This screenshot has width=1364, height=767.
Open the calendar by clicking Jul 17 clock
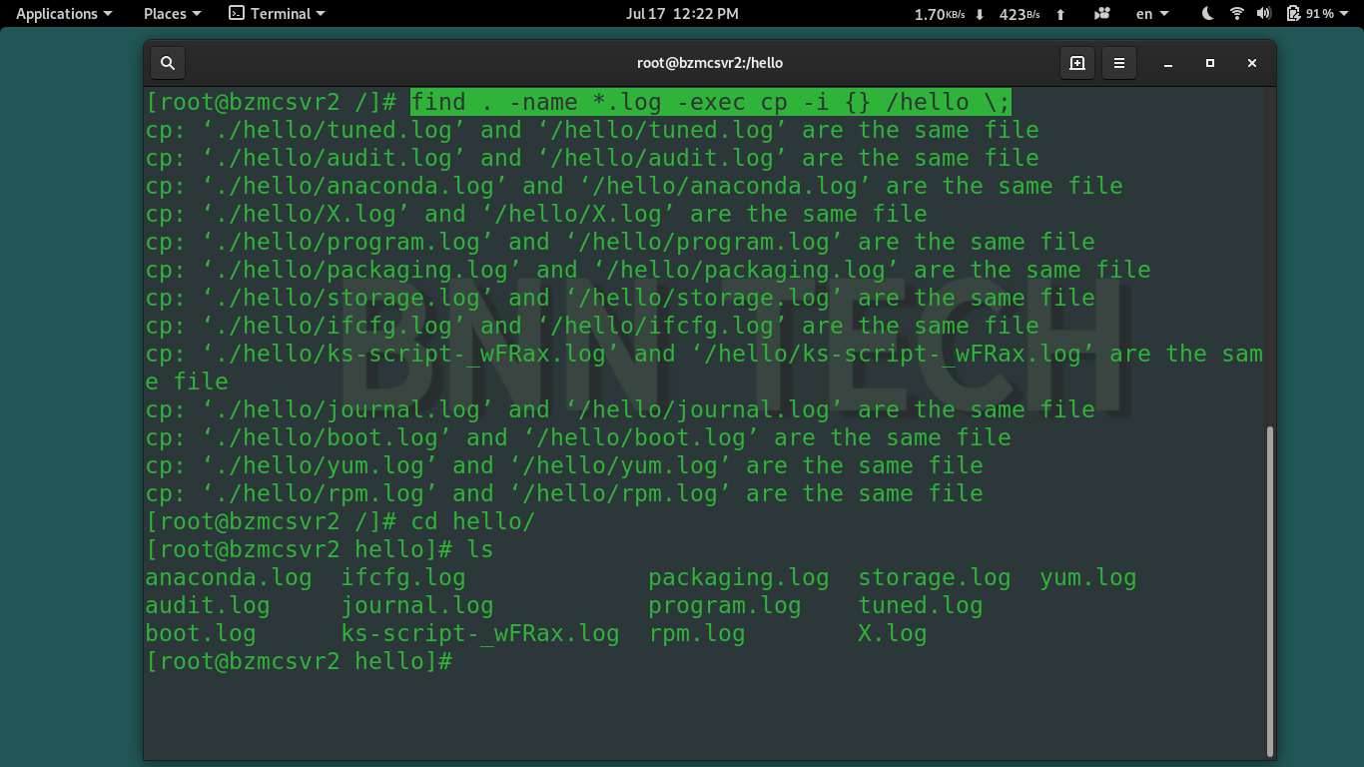point(682,13)
